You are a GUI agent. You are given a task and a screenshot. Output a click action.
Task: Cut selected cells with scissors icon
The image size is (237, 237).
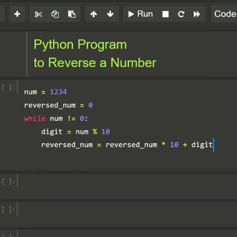point(38,14)
